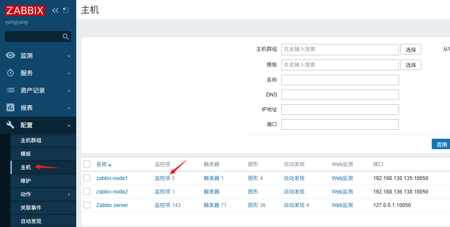This screenshot has width=450, height=227.
Task: Click 选择 button beside 主机群组 field
Action: 411,49
